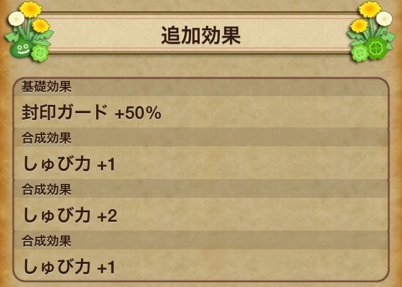Screen dimensions: 402x287
Task: Tap the green smiling slime icon
Action: (20, 48)
